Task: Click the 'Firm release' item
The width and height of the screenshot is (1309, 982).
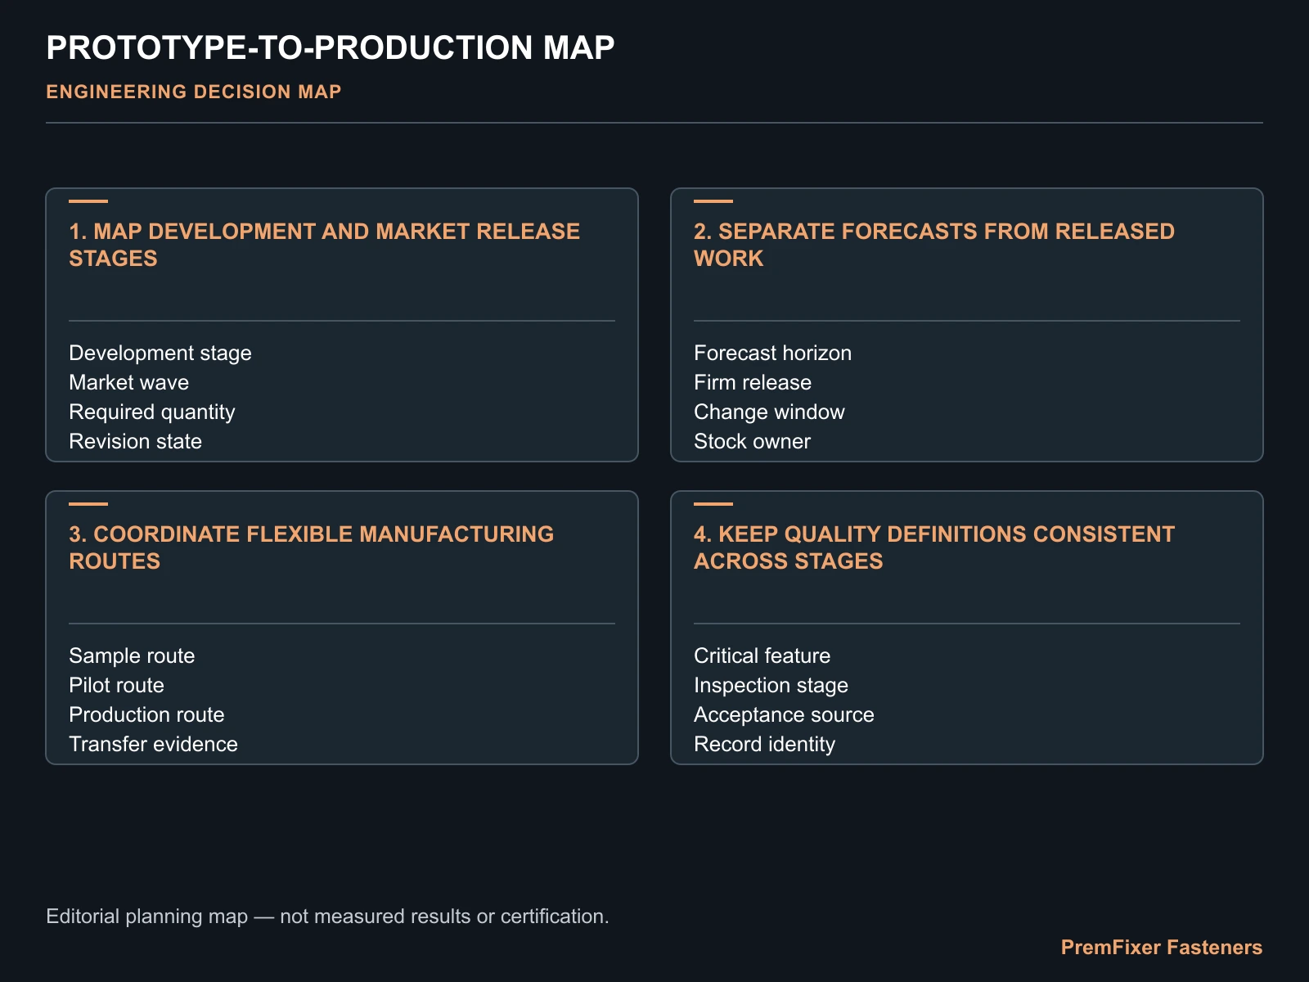Action: coord(753,382)
